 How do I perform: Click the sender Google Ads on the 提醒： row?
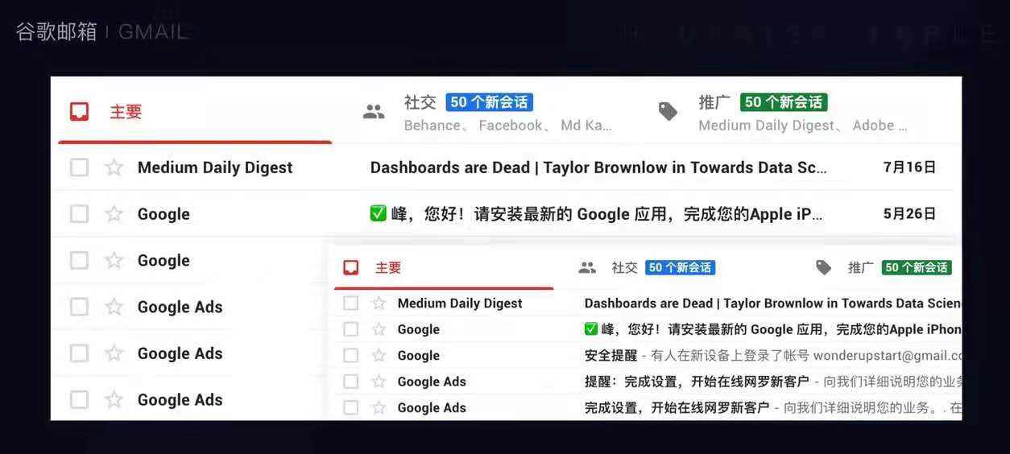point(432,382)
